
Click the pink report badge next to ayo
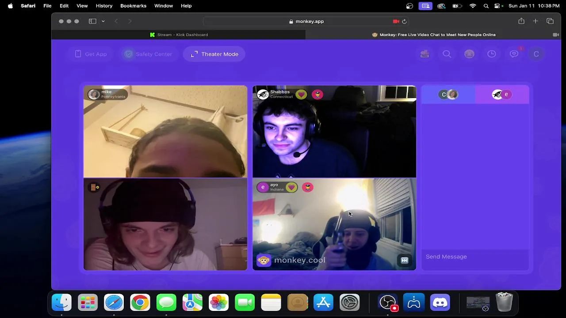point(307,187)
